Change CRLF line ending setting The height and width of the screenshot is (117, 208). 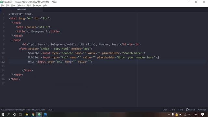[165, 110]
